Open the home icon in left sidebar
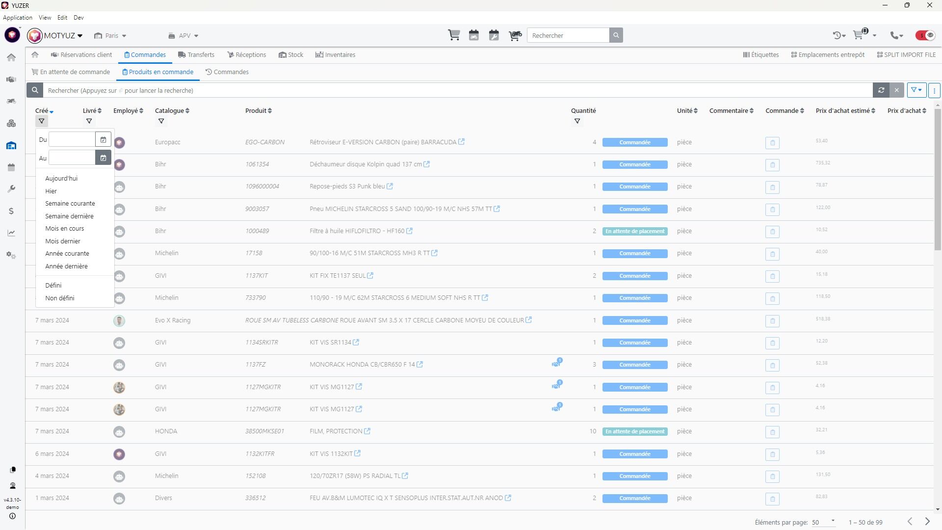This screenshot has width=942, height=530. click(x=11, y=57)
